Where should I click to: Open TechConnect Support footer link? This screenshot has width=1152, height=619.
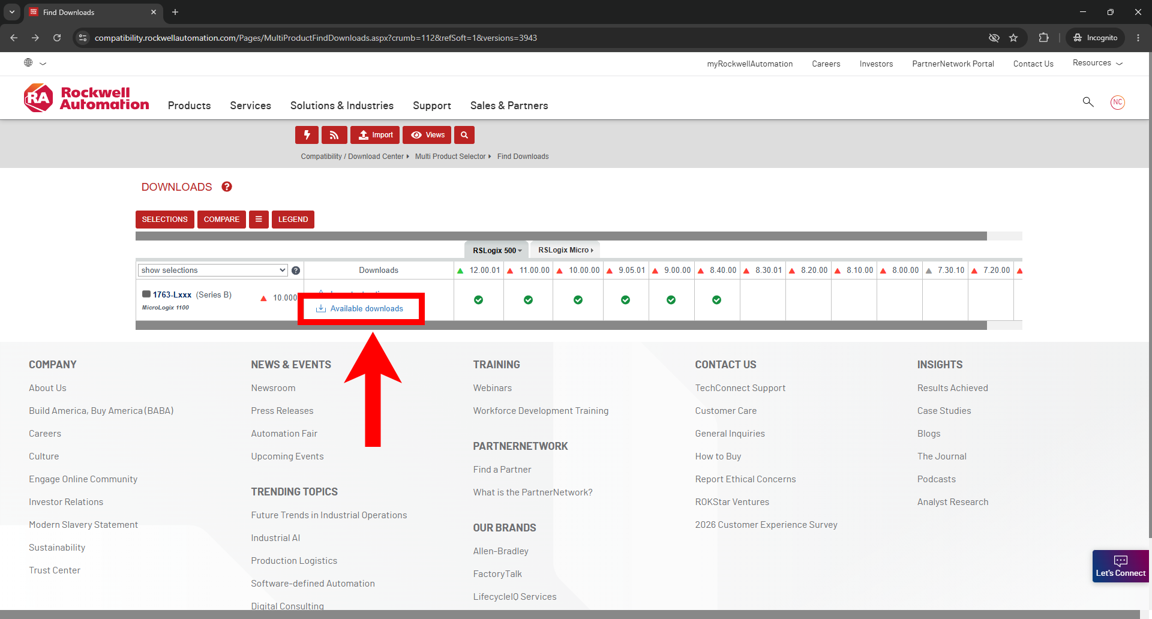point(740,388)
